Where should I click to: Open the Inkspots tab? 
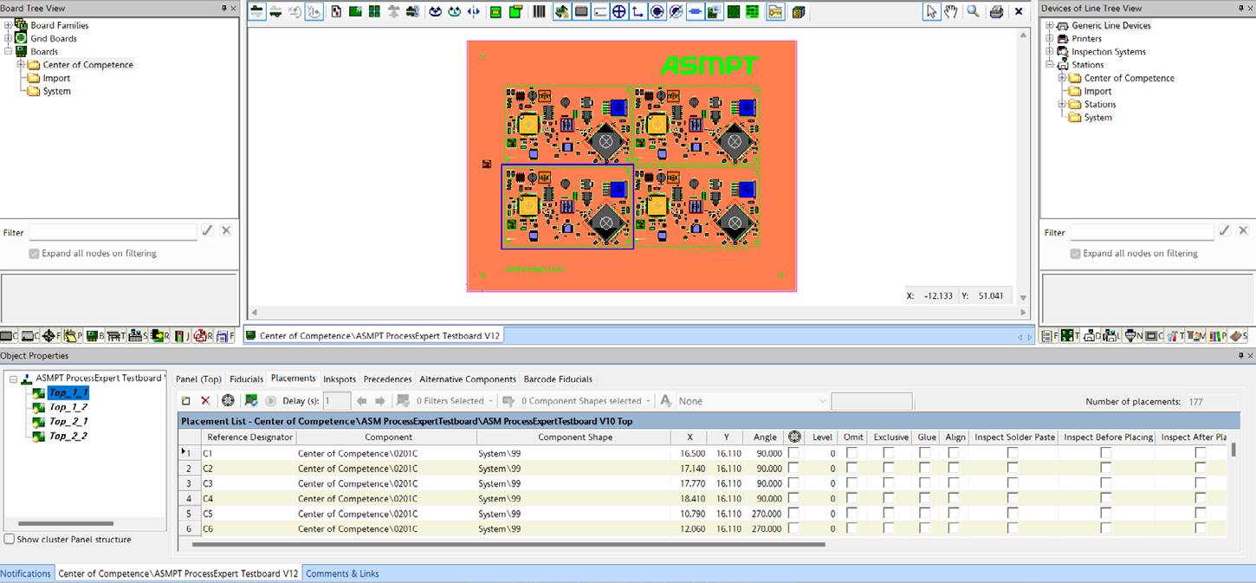point(340,379)
